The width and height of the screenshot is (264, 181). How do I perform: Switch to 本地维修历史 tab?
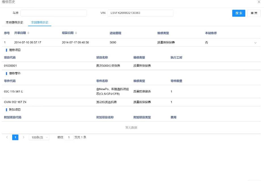[x=14, y=22]
